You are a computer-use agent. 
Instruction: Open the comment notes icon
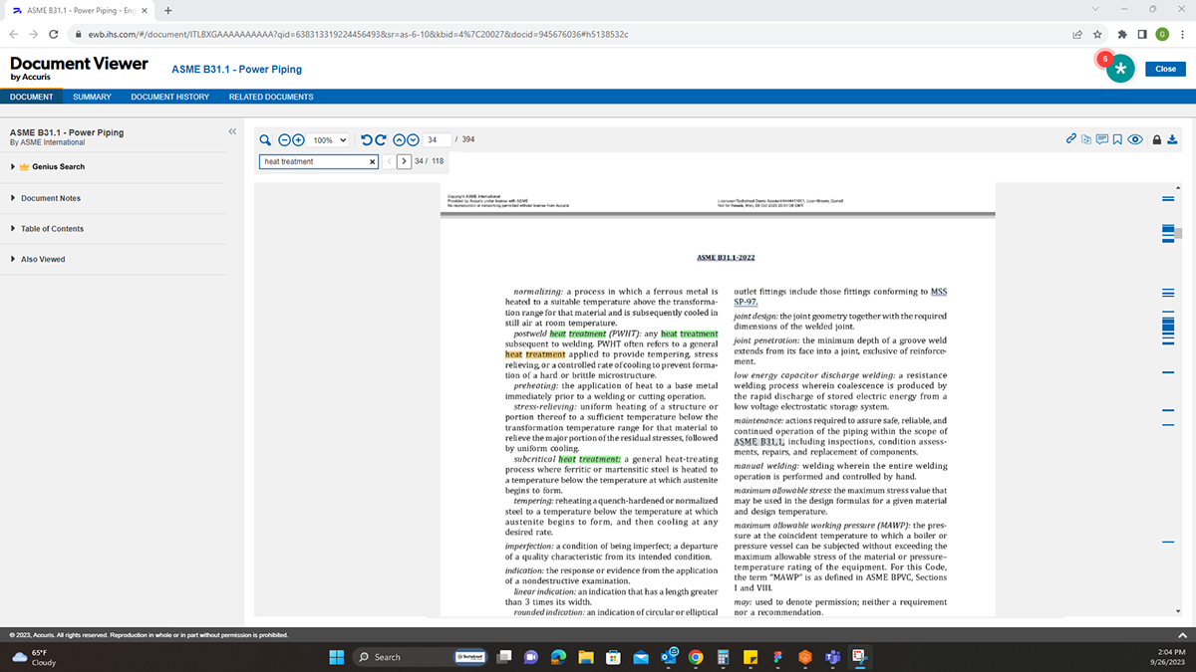(x=1102, y=139)
